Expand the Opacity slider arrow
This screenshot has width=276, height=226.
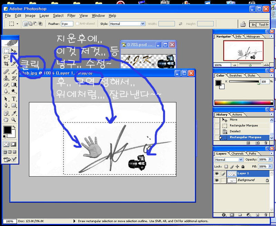[269, 160]
